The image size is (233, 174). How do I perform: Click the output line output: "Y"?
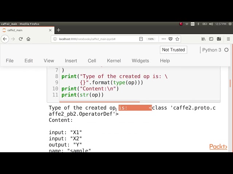(66, 145)
